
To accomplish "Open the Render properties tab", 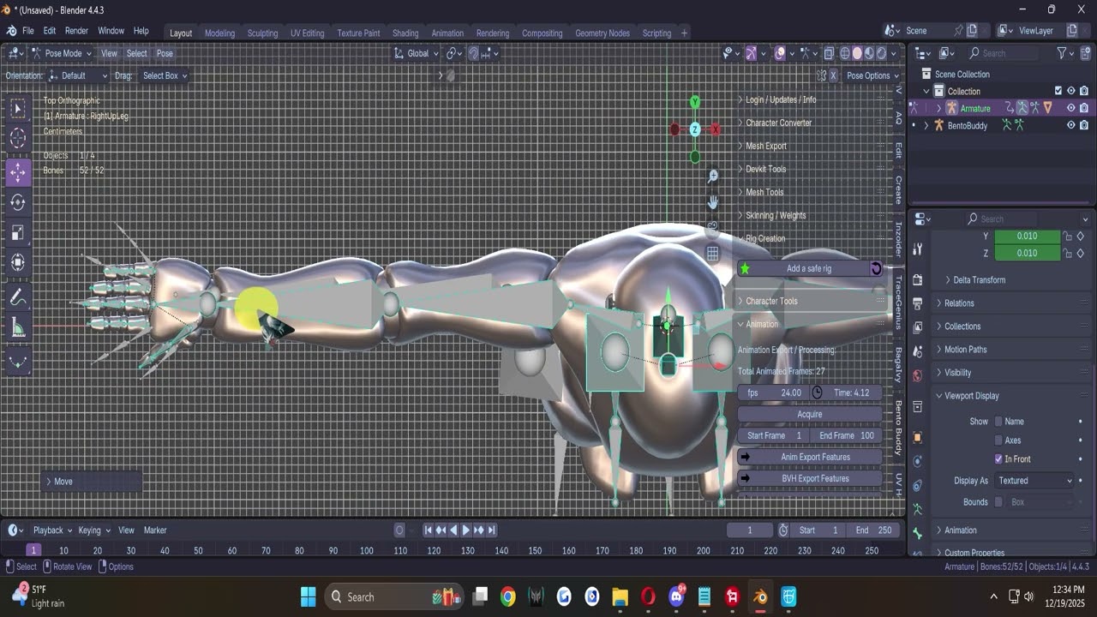I will (917, 280).
